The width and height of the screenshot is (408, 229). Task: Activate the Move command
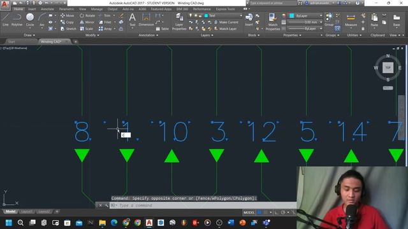[x=67, y=15]
